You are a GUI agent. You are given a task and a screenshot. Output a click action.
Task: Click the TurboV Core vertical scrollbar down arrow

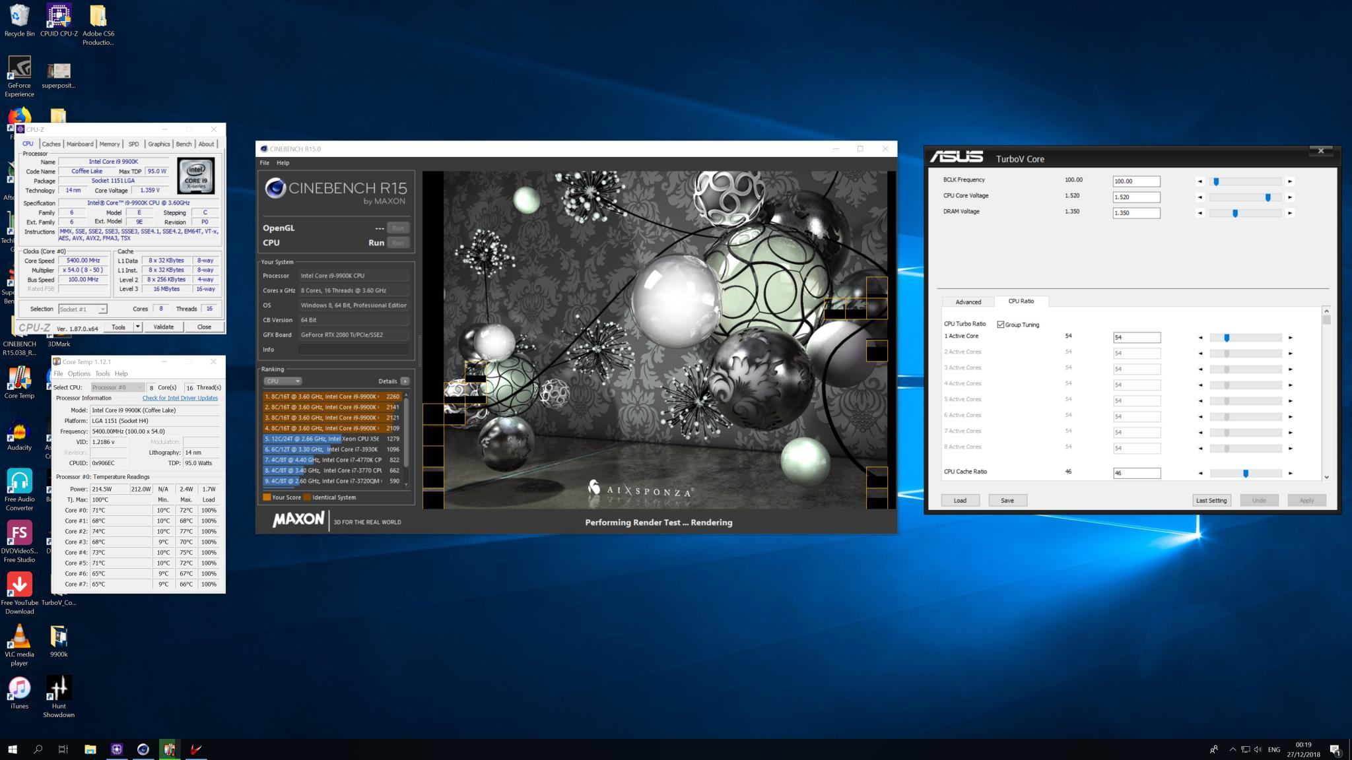(1326, 476)
